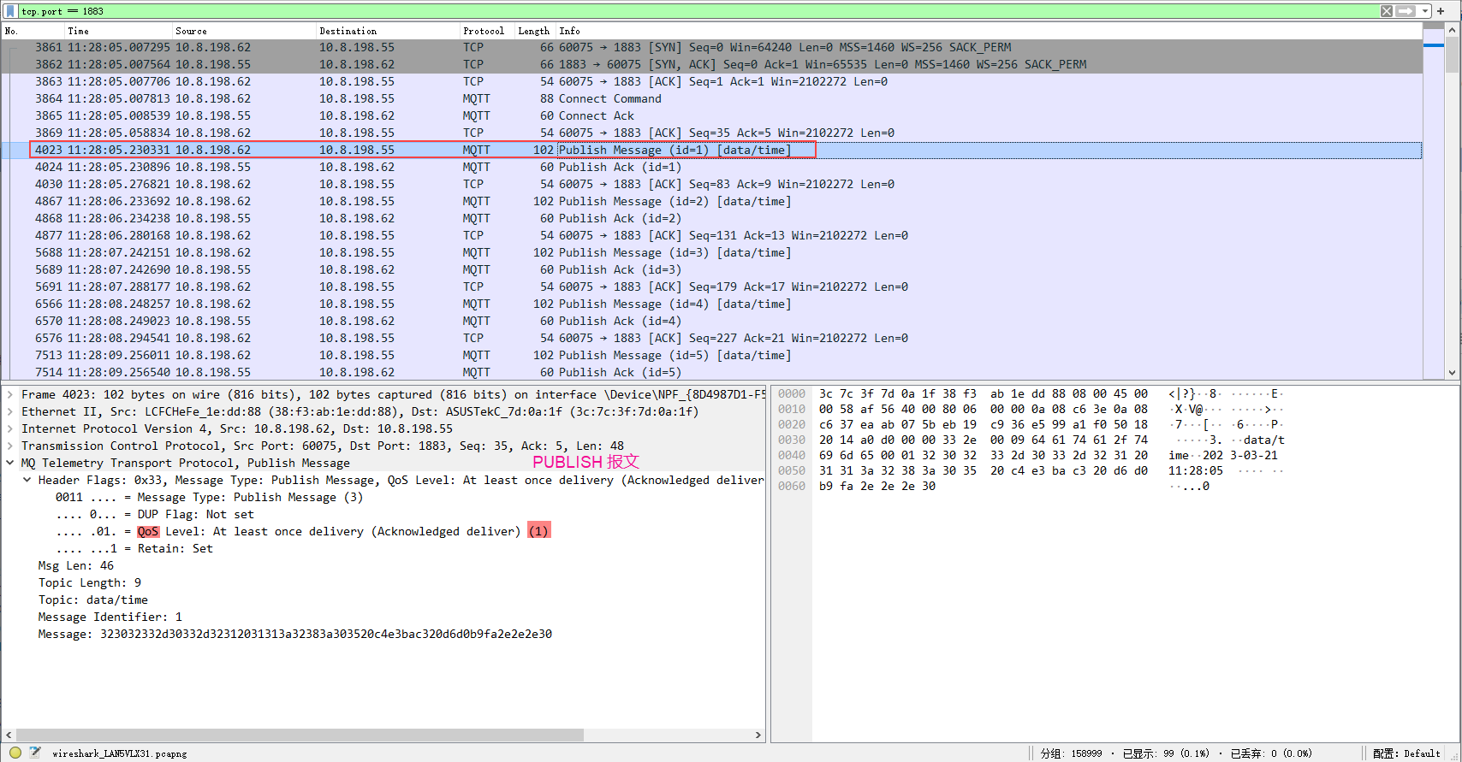Screen dimensions: 1462x762
Task: Clear the display filter with the X button
Action: 1387,11
